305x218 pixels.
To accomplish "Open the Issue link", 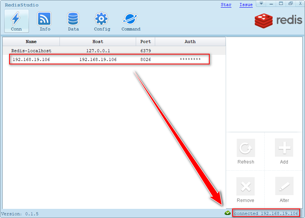I will (x=246, y=5).
